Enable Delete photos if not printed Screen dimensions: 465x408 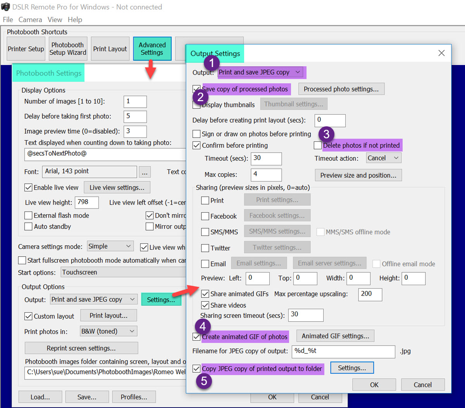318,145
